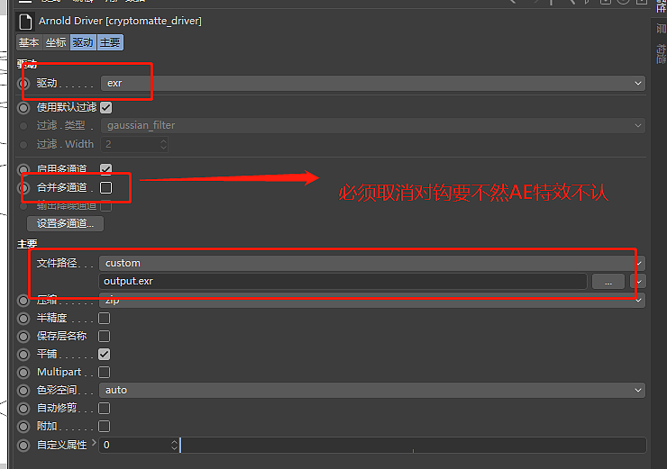Screen dimensions: 667x469
Task: Toggle keyframe dot for 附加
Action: pyautogui.click(x=23, y=427)
